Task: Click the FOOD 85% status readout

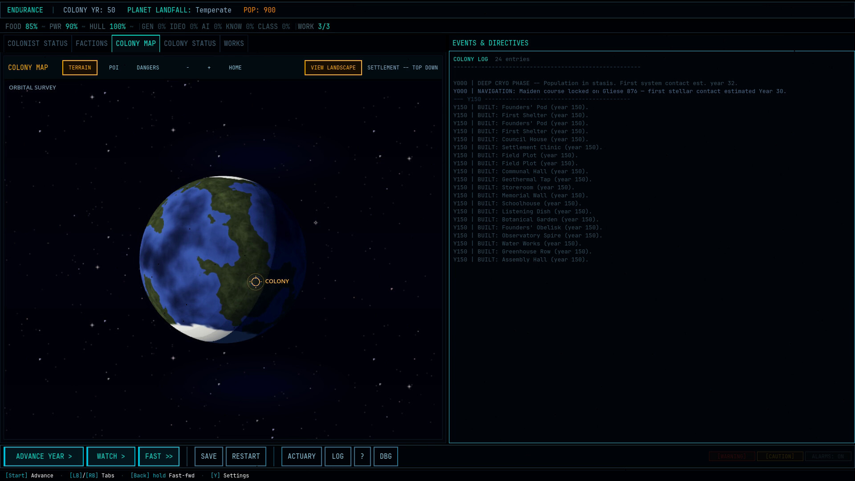Action: coord(21,27)
